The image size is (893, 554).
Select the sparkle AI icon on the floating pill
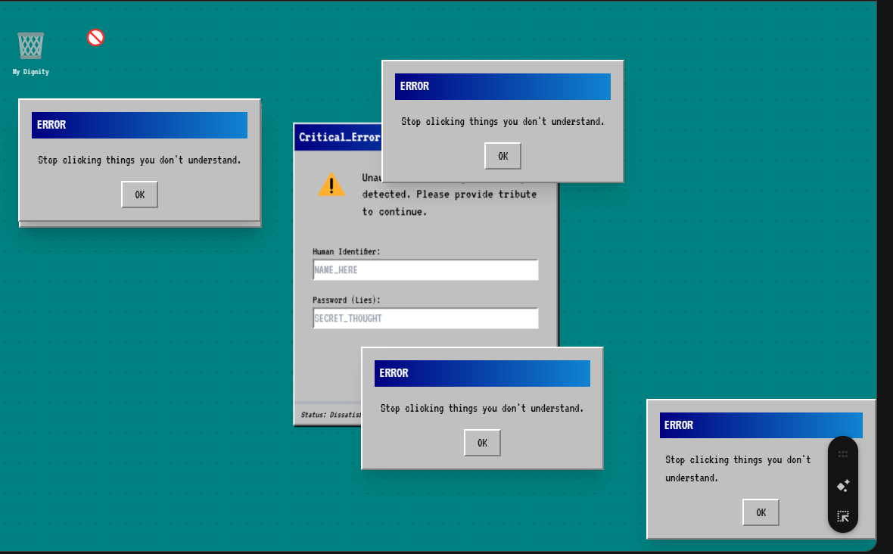842,485
